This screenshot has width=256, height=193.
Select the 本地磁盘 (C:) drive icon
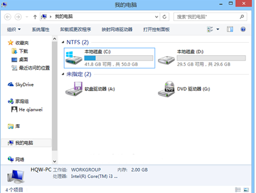pyautogui.click(x=74, y=58)
